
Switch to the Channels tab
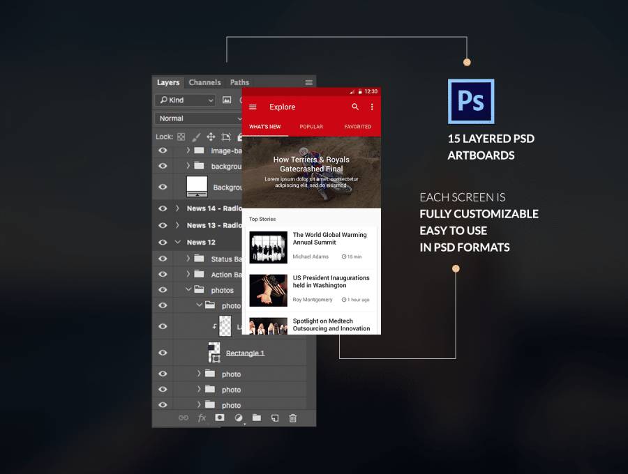pos(204,82)
